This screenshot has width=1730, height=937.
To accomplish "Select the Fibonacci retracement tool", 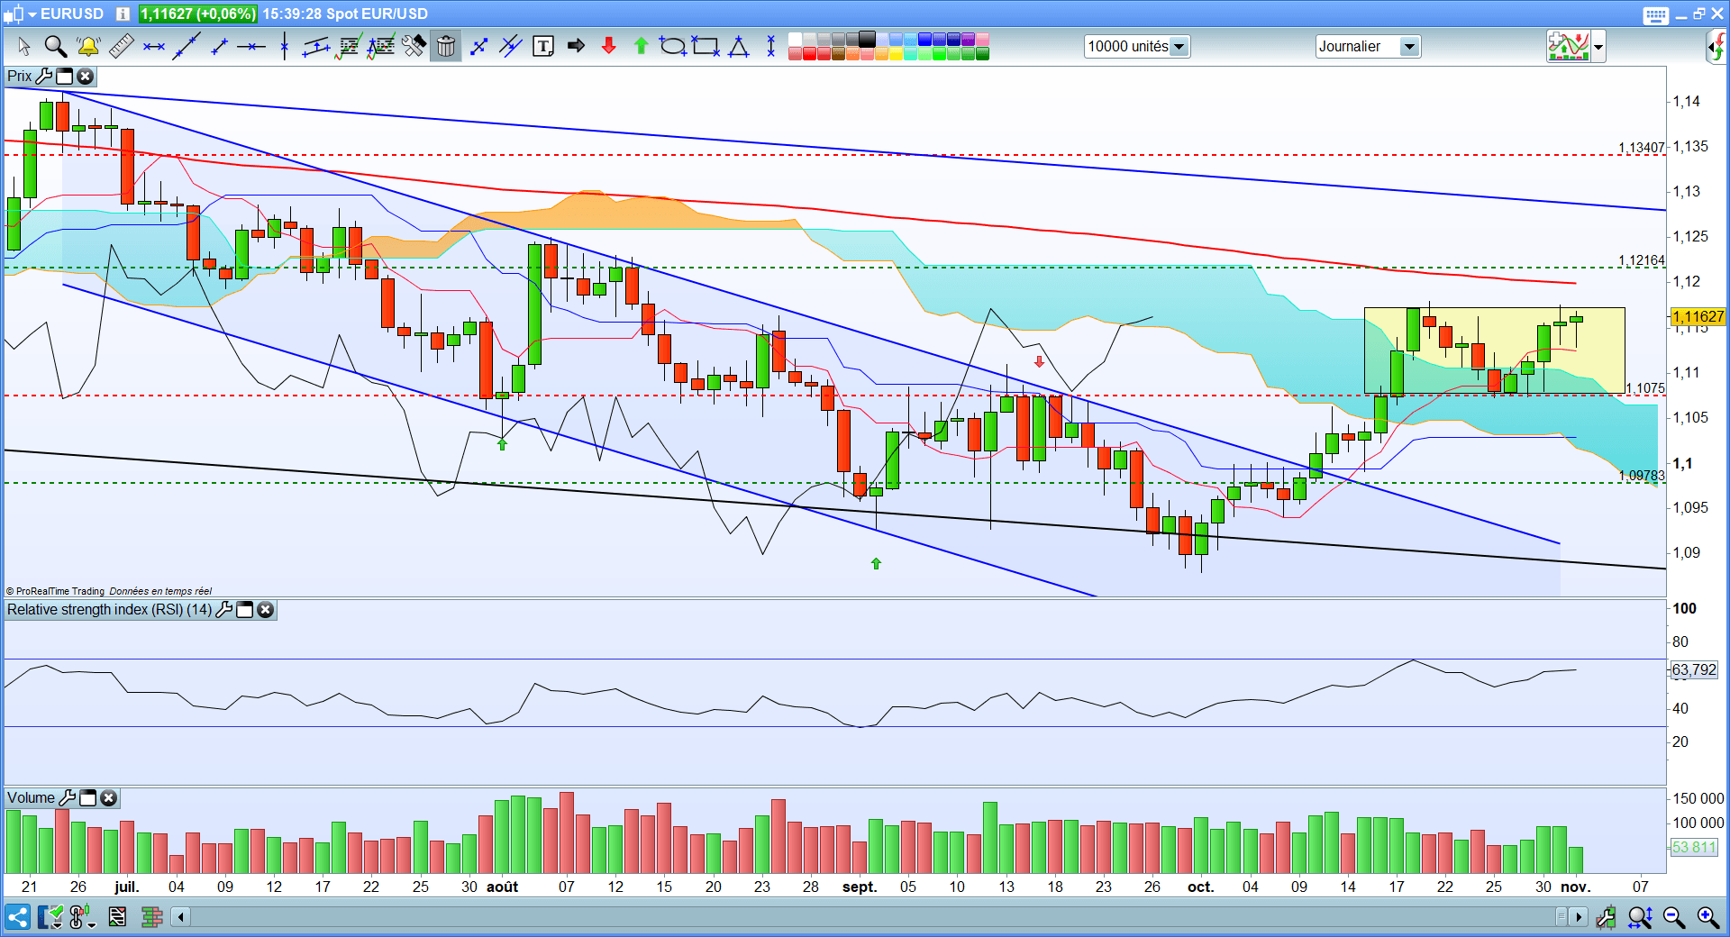I will (348, 46).
